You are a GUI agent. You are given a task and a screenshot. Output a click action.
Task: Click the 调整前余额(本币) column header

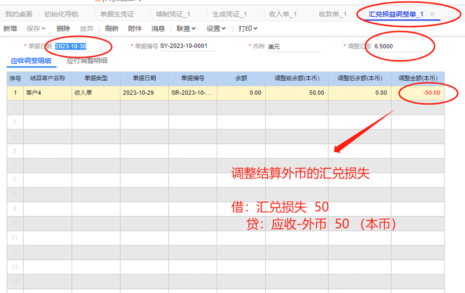[x=297, y=78]
